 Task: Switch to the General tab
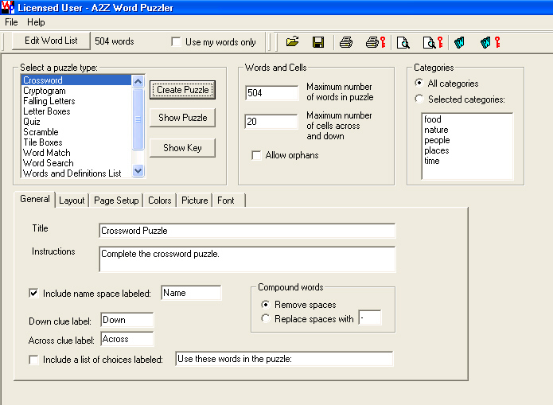pos(34,199)
